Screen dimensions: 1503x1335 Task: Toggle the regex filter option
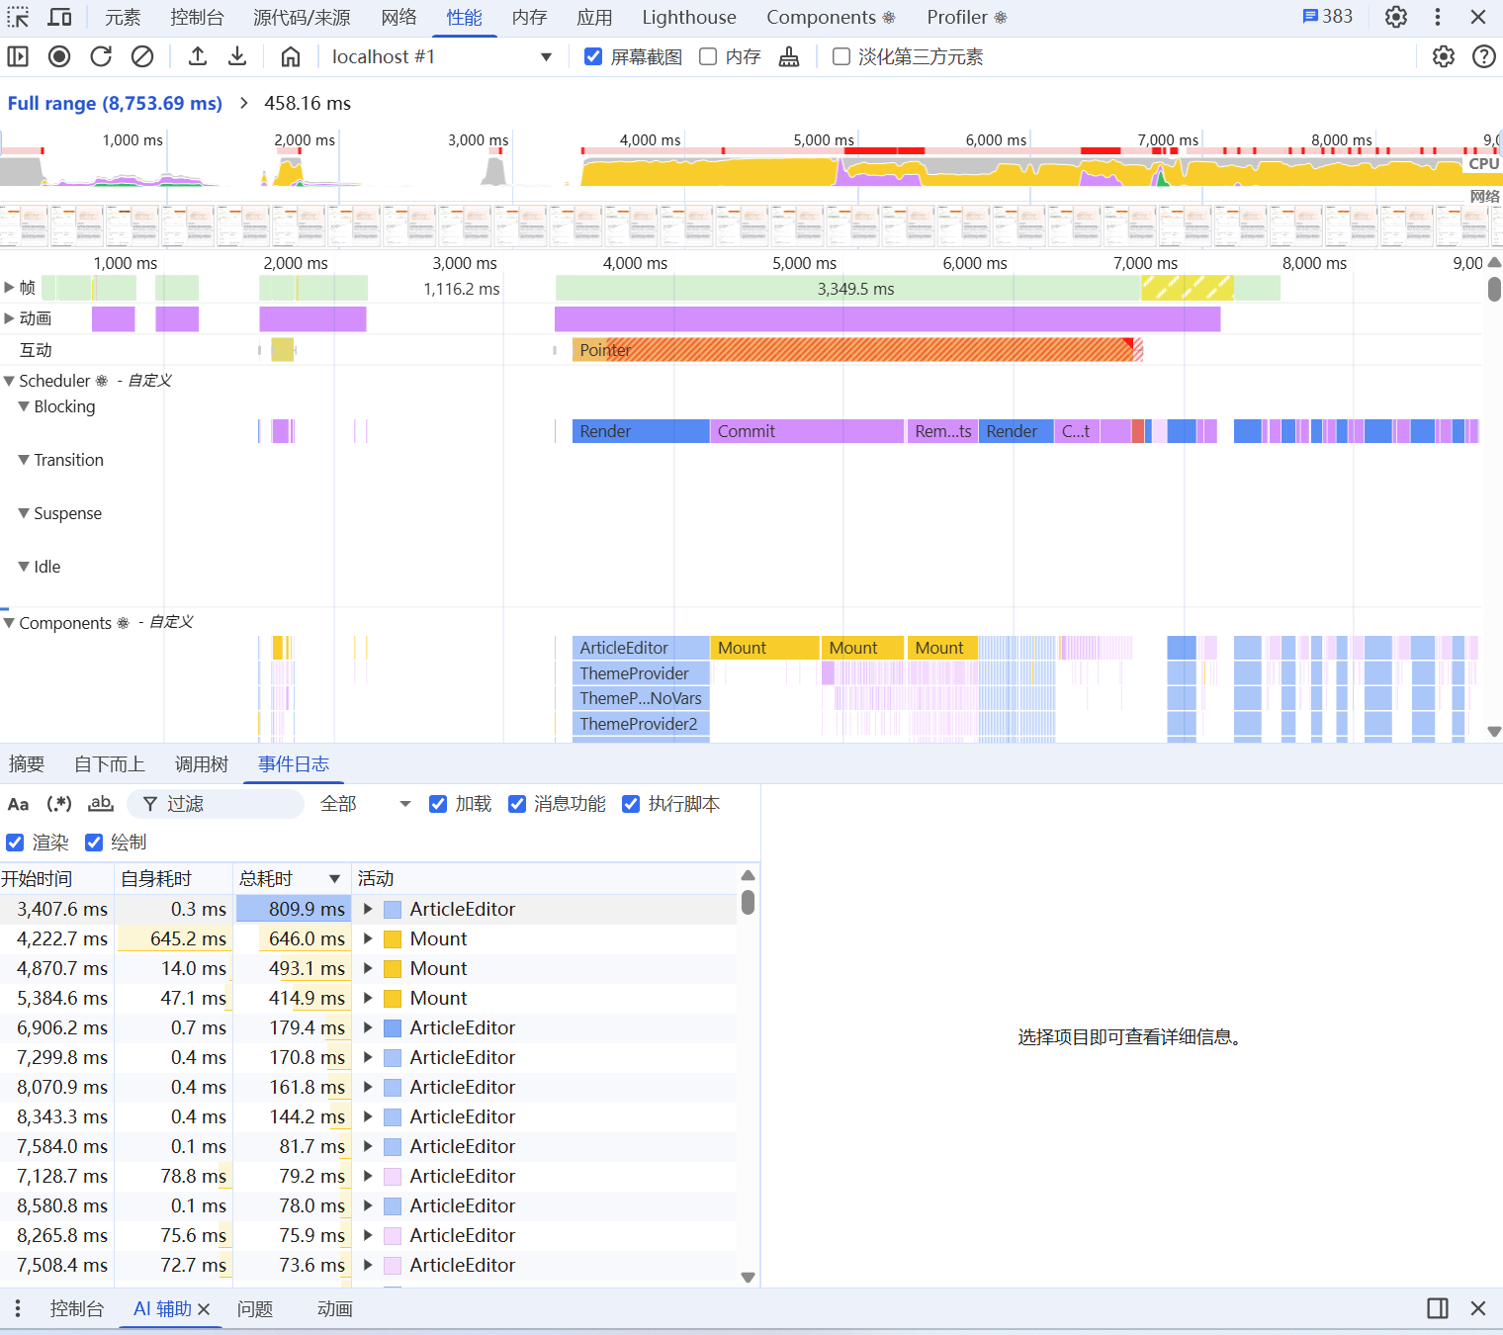[x=59, y=804]
